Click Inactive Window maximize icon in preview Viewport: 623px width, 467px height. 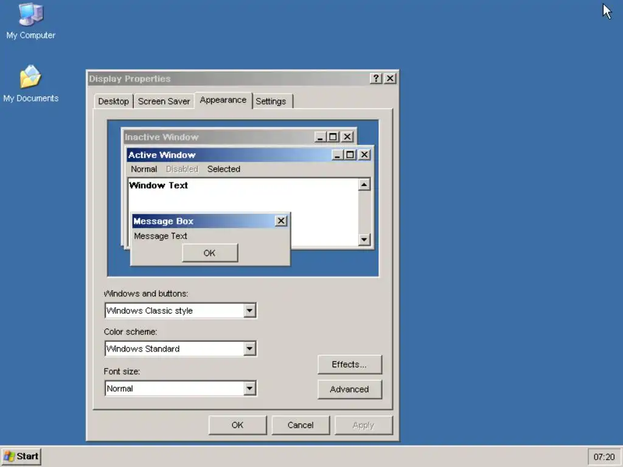333,137
